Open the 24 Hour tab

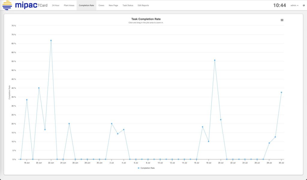pos(55,5)
